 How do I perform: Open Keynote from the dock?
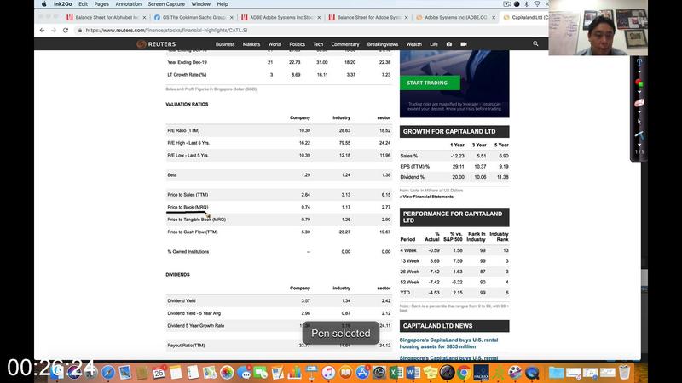[x=311, y=372]
